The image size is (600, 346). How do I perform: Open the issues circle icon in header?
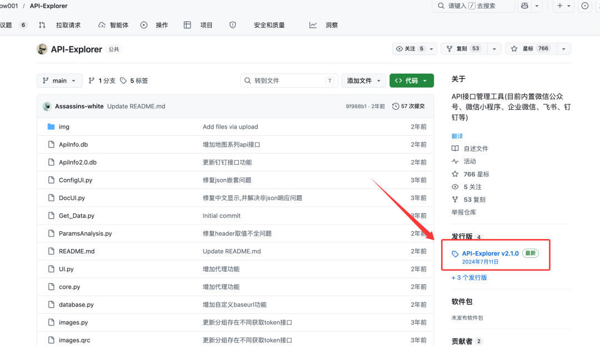(585, 6)
